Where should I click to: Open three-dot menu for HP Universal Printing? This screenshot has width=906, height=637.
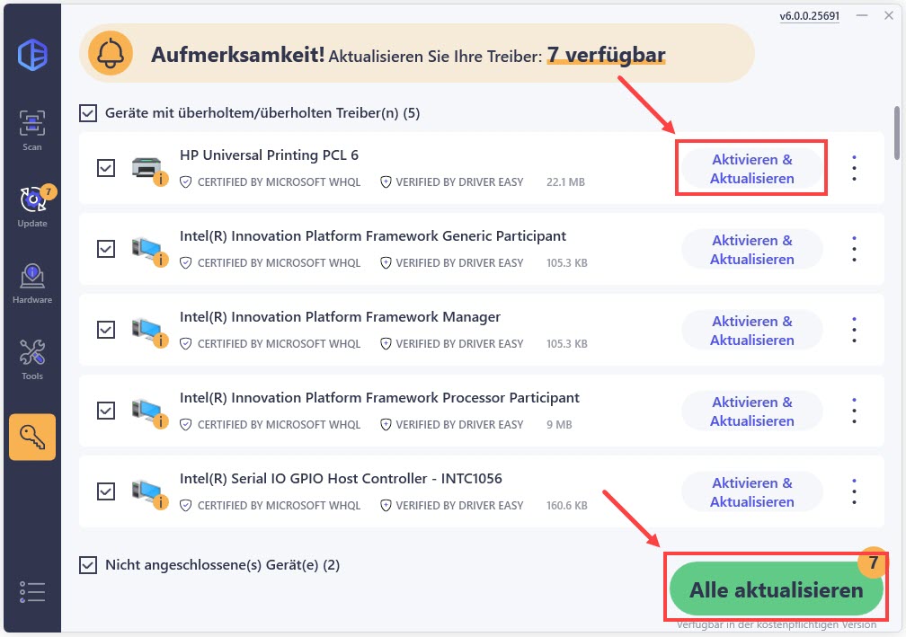853,168
